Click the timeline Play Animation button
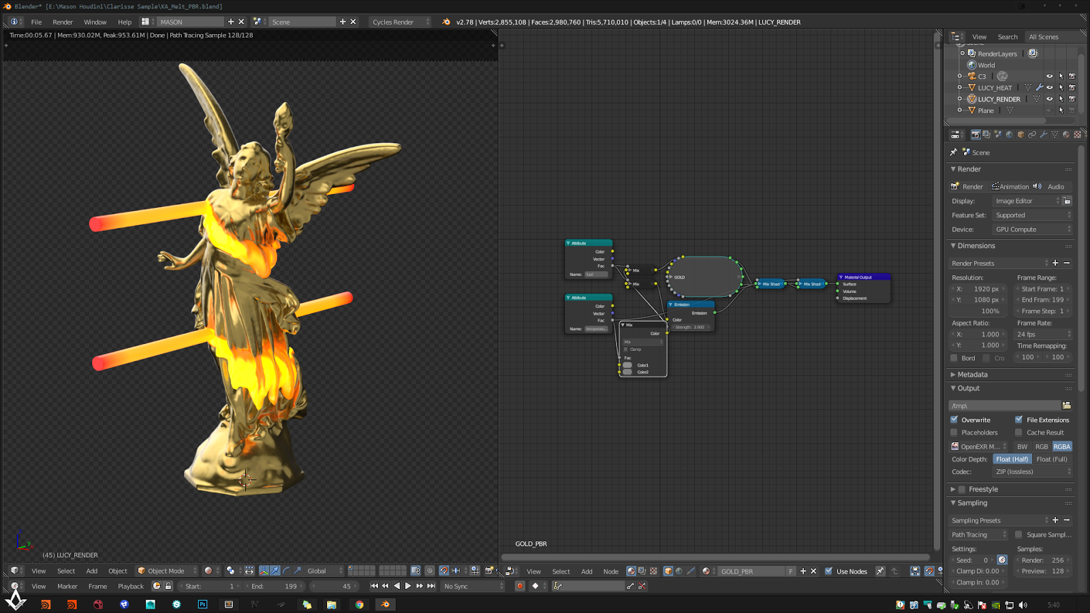The width and height of the screenshot is (1090, 613). pyautogui.click(x=408, y=586)
